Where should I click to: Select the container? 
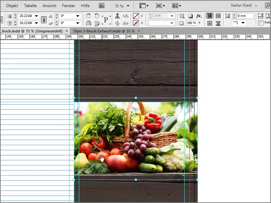(x=117, y=16)
